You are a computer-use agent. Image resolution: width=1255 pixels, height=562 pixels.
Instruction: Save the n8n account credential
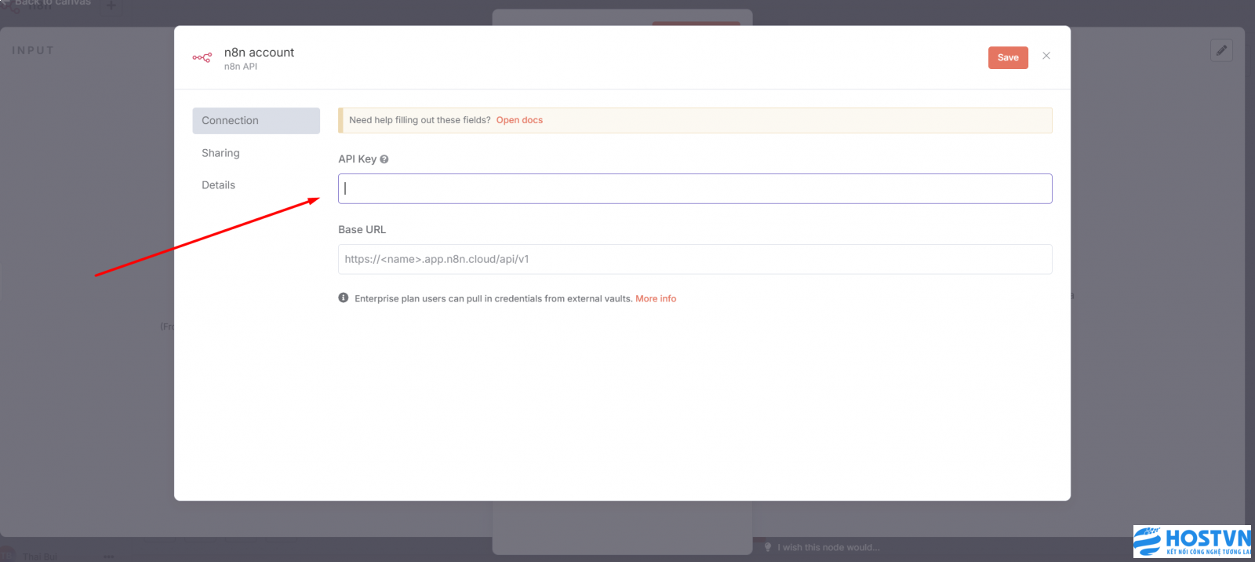point(1008,57)
